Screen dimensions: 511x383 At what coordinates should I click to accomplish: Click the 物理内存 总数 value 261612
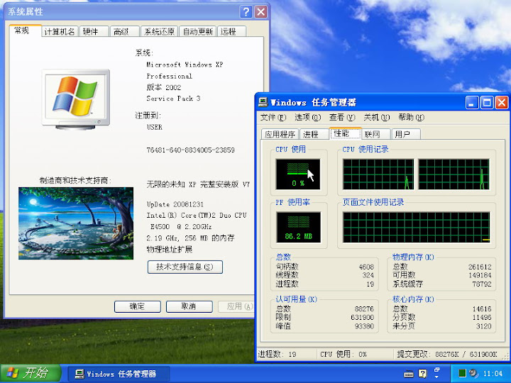(x=480, y=267)
